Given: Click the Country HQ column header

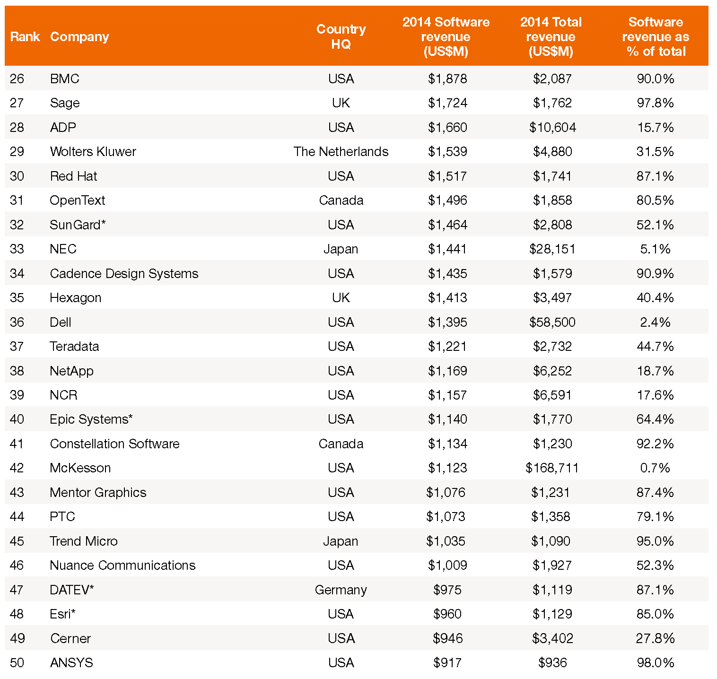Looking at the screenshot, I should click(341, 36).
